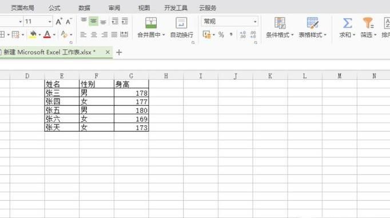The height and width of the screenshot is (218, 390).
Task: Click the 求和 sigma sum icon
Action: click(x=347, y=23)
